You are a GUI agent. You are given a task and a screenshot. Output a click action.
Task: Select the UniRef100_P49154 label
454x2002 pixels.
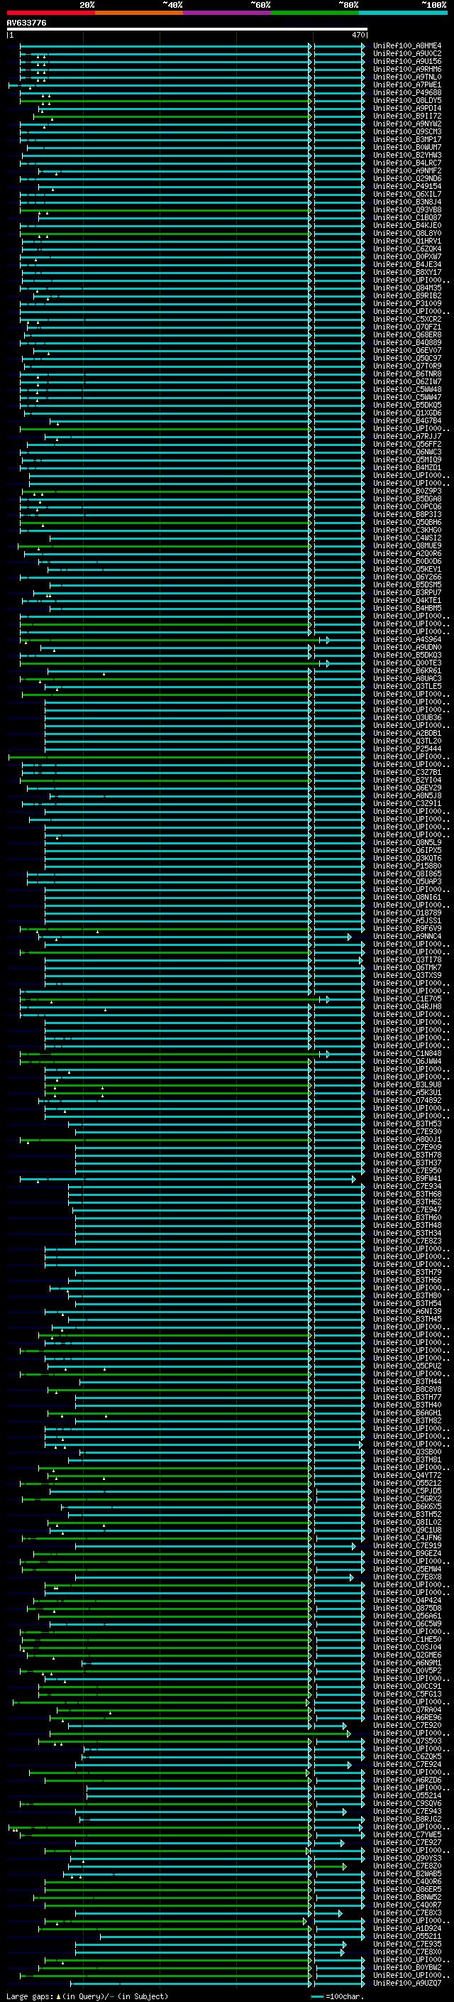coord(407,187)
